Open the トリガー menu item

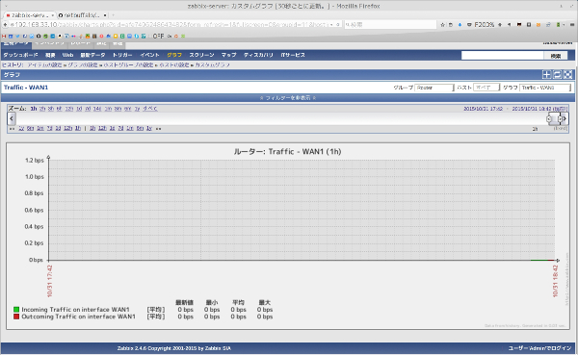coord(122,55)
